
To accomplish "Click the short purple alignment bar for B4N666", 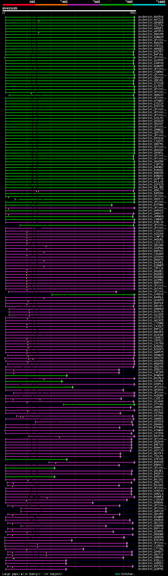I will [x=49, y=502].
